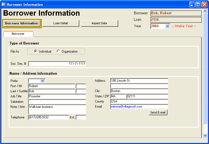The width and height of the screenshot is (209, 144).
Task: Expand the Prefix dropdown
Action: 42,81
